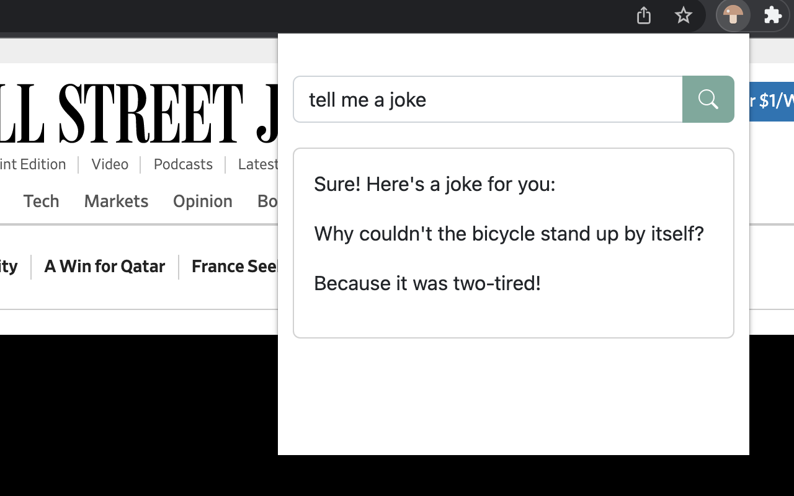Open the Latest headlines
This screenshot has width=794, height=496.
tap(257, 164)
